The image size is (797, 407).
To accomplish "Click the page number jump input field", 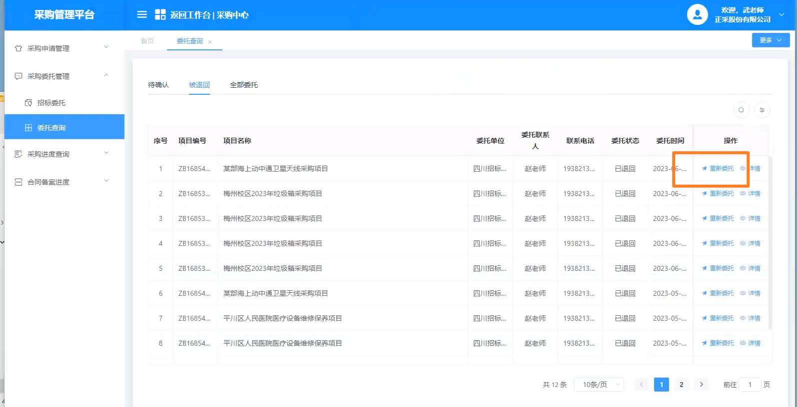I will click(750, 385).
